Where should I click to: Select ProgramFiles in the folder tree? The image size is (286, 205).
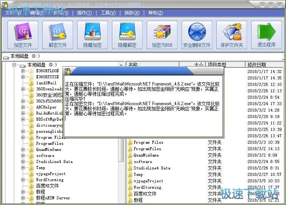[50, 143]
